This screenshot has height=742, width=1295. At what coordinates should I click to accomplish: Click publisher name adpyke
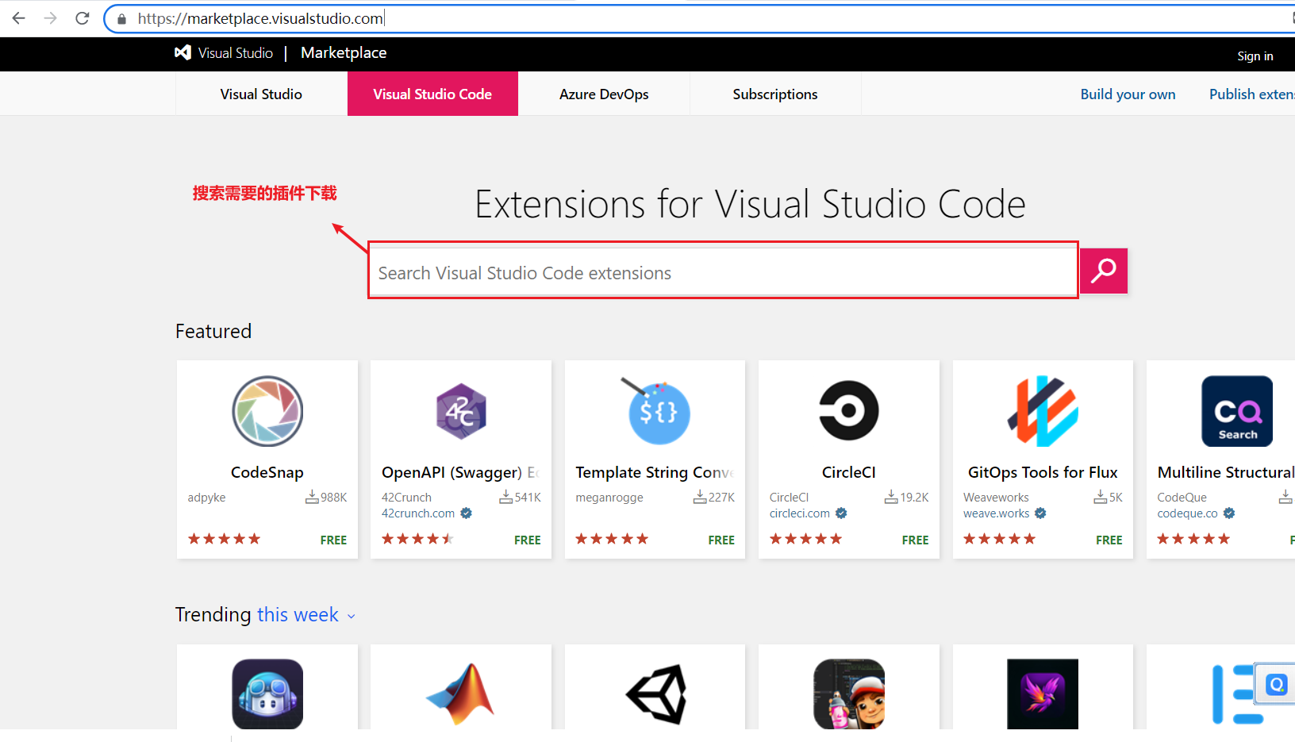click(206, 498)
